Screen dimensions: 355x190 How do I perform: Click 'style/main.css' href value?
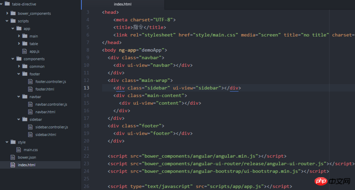(x=215, y=35)
